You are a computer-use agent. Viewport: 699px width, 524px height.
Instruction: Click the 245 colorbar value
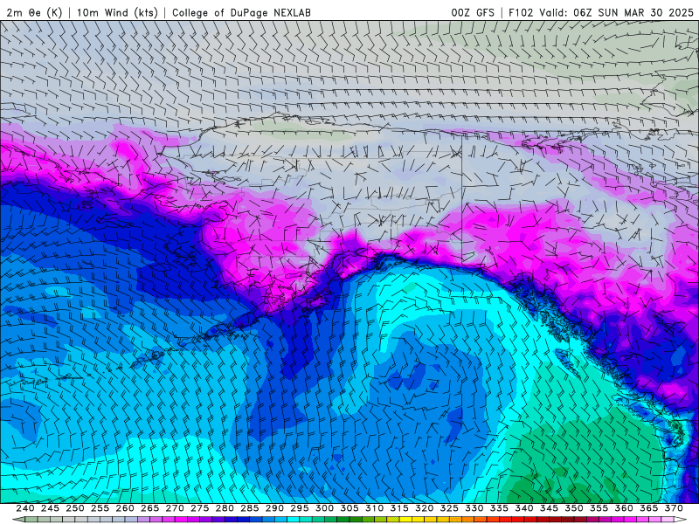(x=50, y=508)
